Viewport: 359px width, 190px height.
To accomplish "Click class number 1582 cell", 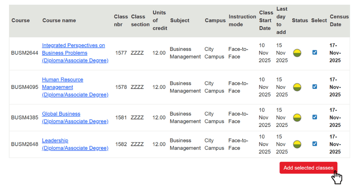I will click(x=121, y=144).
